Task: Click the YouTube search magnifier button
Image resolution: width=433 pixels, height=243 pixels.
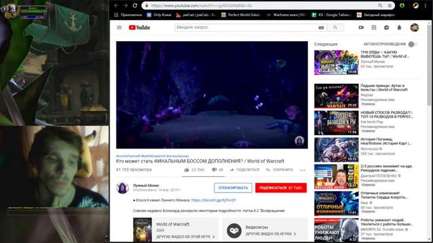Action: coord(336,28)
